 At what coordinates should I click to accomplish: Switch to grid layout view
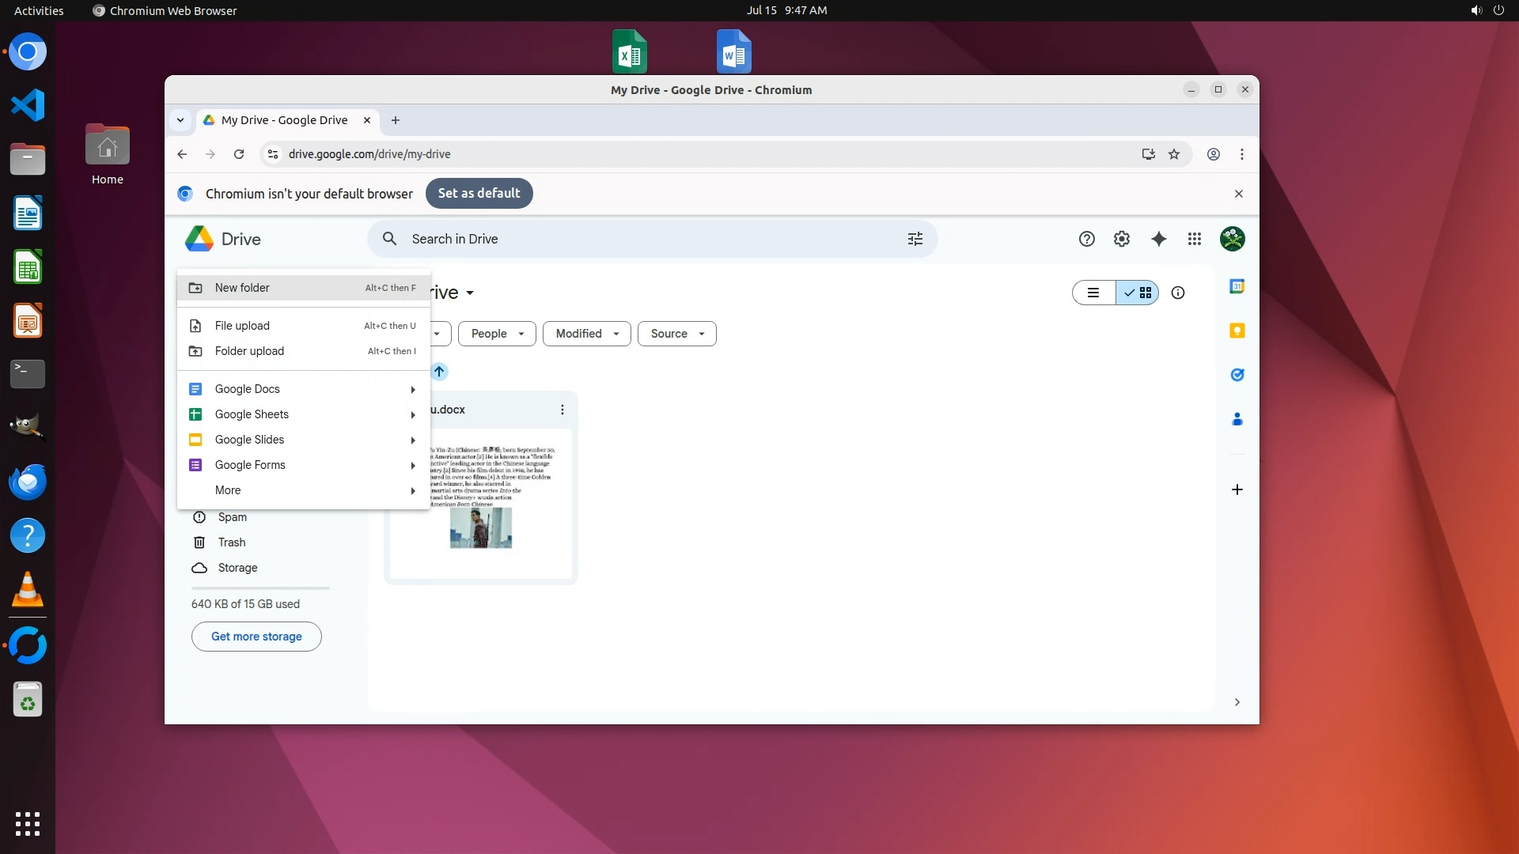[1138, 293]
